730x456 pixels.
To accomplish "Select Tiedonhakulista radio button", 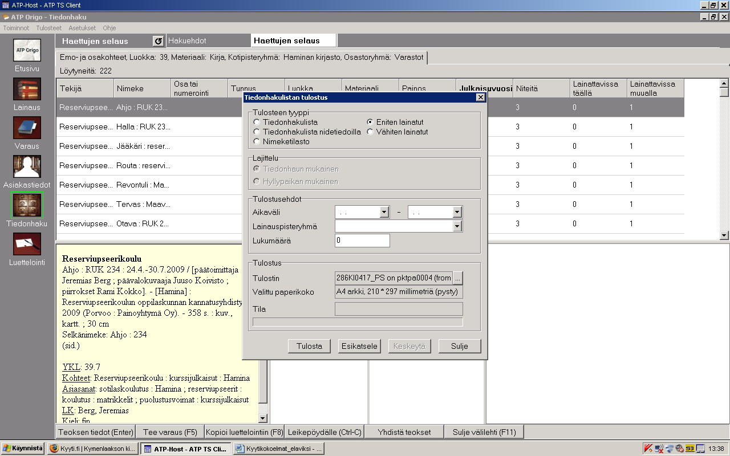I will coord(257,122).
